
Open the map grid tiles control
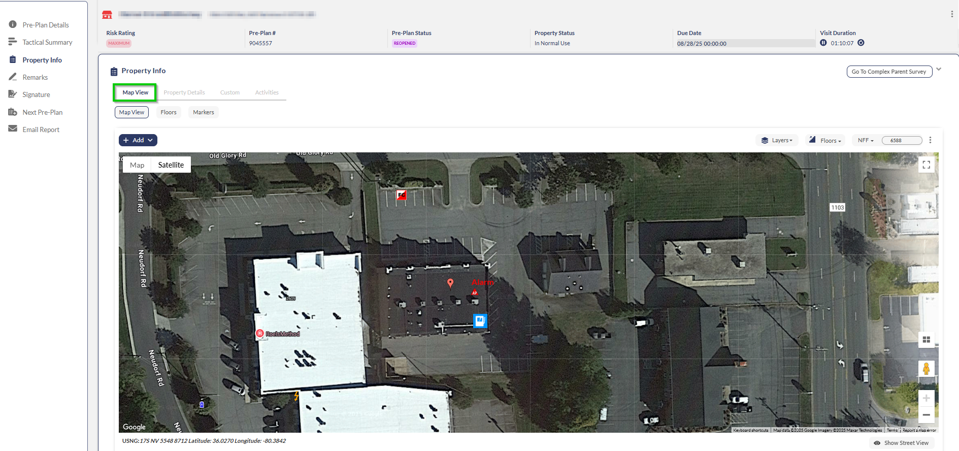point(926,340)
